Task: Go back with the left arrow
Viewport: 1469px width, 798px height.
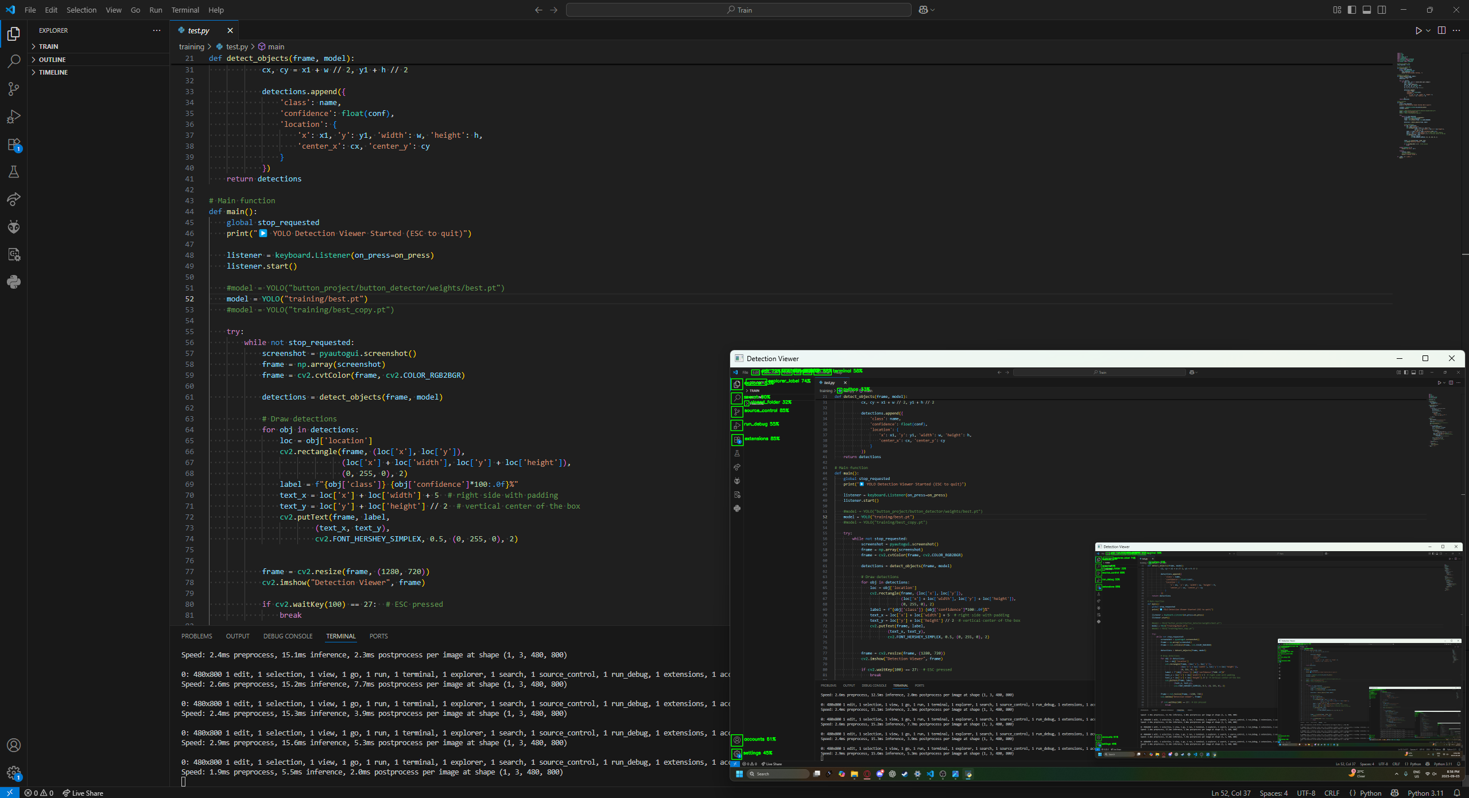Action: [x=538, y=10]
